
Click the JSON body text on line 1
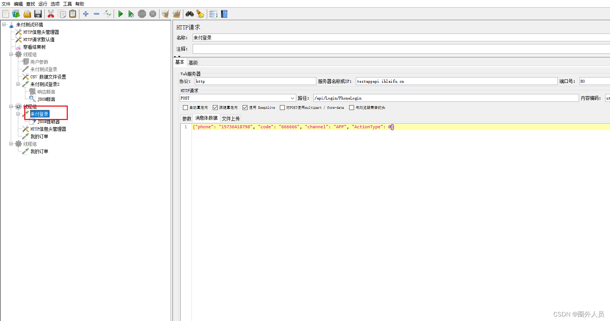click(293, 127)
